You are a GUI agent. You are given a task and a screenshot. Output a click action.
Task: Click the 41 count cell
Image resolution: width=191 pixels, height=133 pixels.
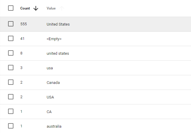tap(22, 38)
